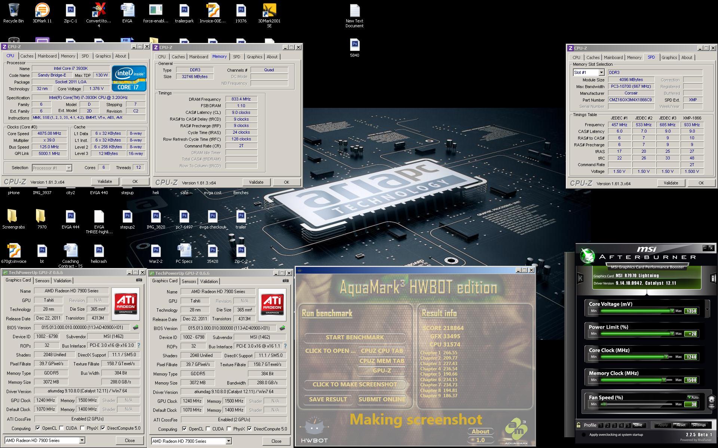Click START BENCHMARK in AquaMark
718x448 pixels.
[355, 337]
